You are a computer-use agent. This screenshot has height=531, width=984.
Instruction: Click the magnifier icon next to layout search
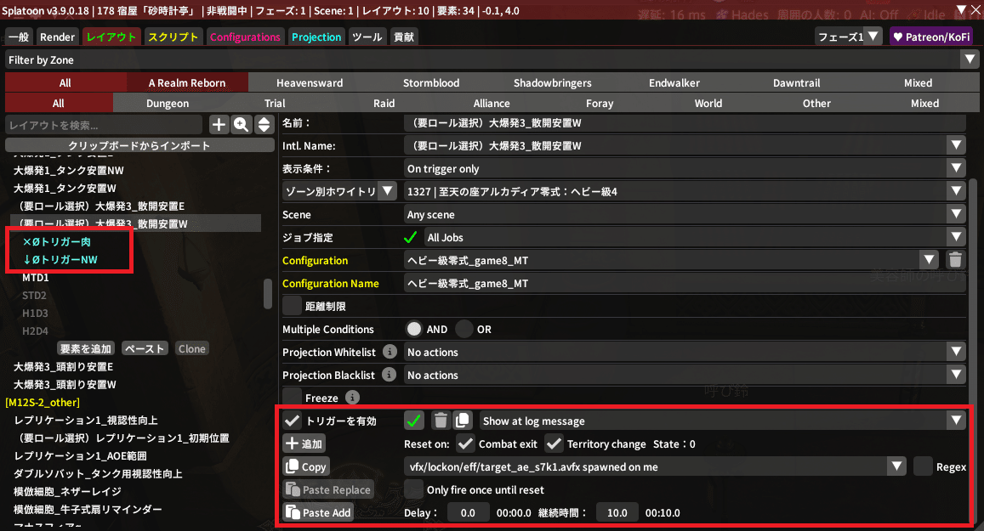point(242,125)
